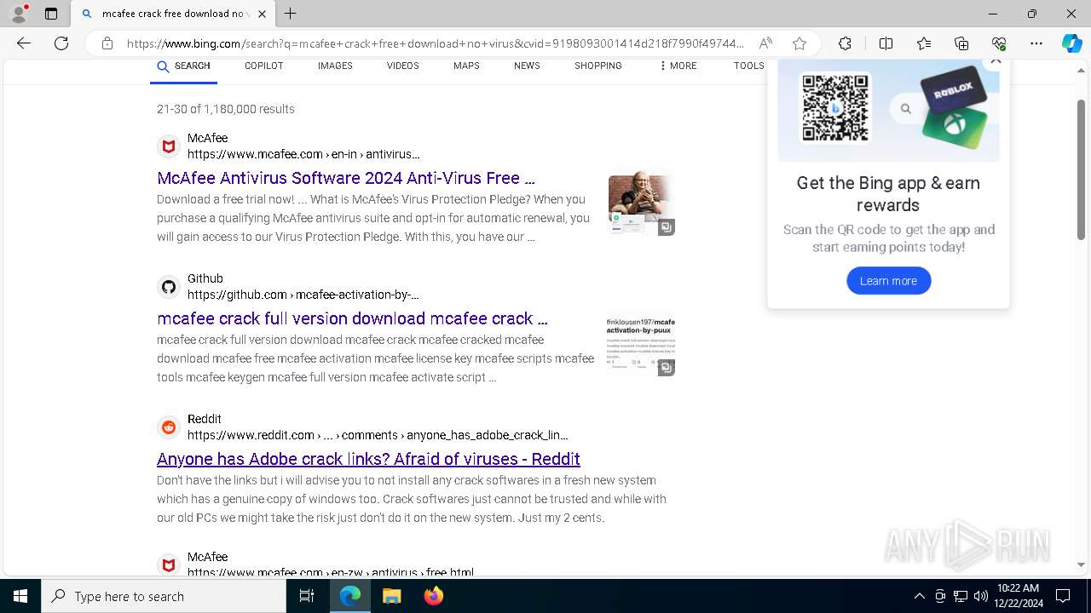This screenshot has width=1091, height=613.
Task: Dismiss the Bing app rewards popup
Action: pyautogui.click(x=995, y=61)
